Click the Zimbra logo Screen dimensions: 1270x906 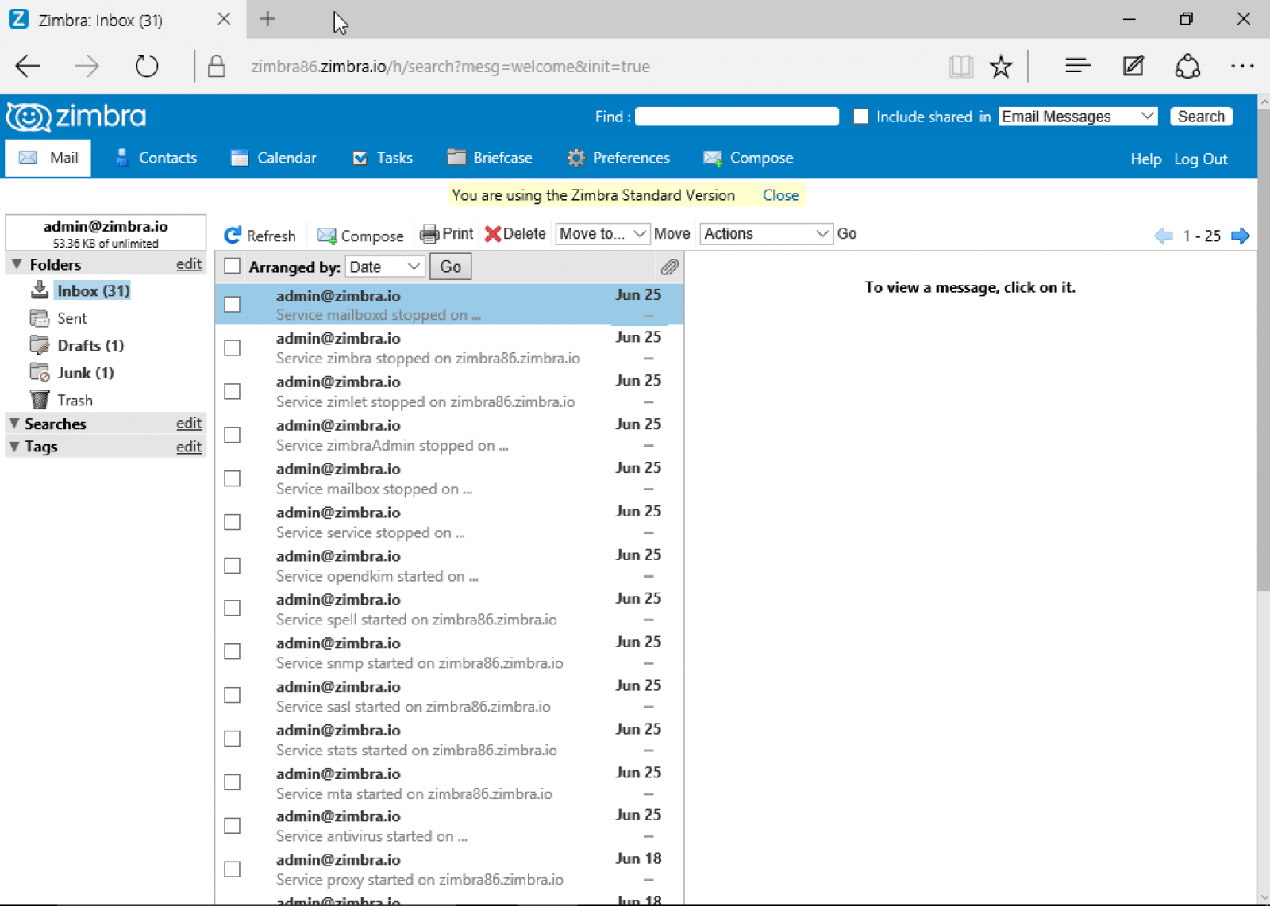point(76,117)
